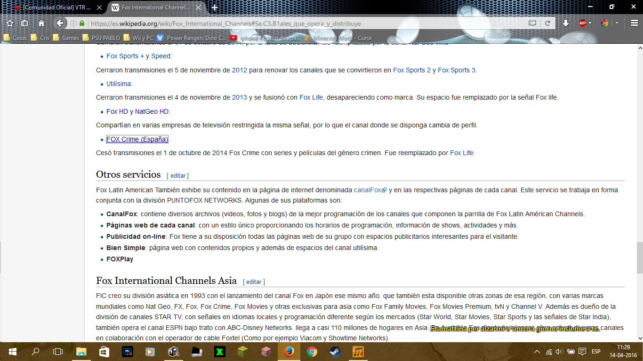Open the Firefox hamburger menu
Screen dimensions: 643x361
pyautogui.click(x=634, y=23)
